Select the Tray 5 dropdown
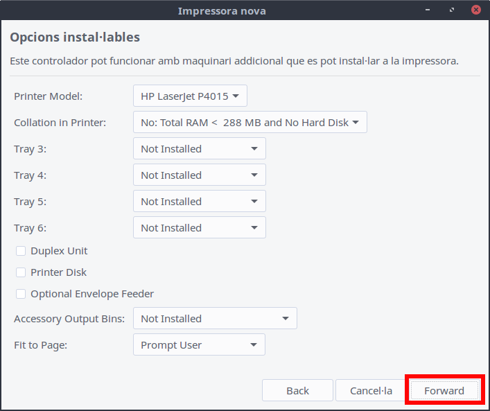This screenshot has width=490, height=411. point(199,201)
